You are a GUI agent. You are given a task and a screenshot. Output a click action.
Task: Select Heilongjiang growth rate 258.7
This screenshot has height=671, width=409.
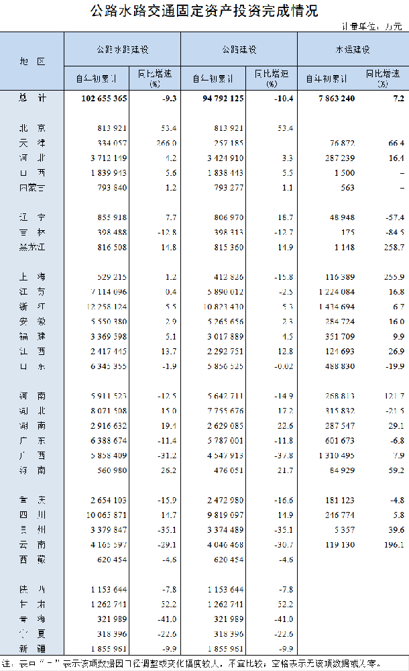(x=394, y=248)
